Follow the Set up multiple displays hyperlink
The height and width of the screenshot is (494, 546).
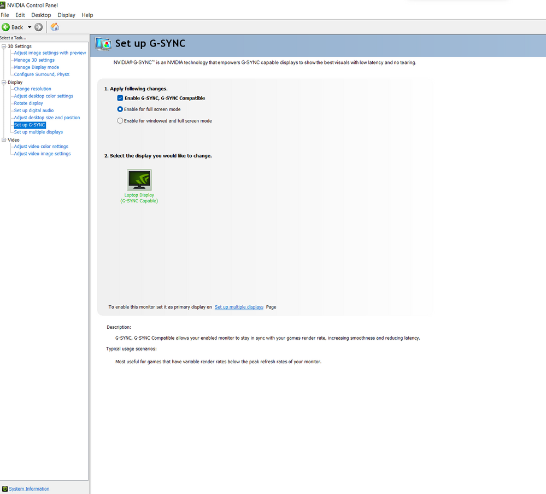pos(239,307)
